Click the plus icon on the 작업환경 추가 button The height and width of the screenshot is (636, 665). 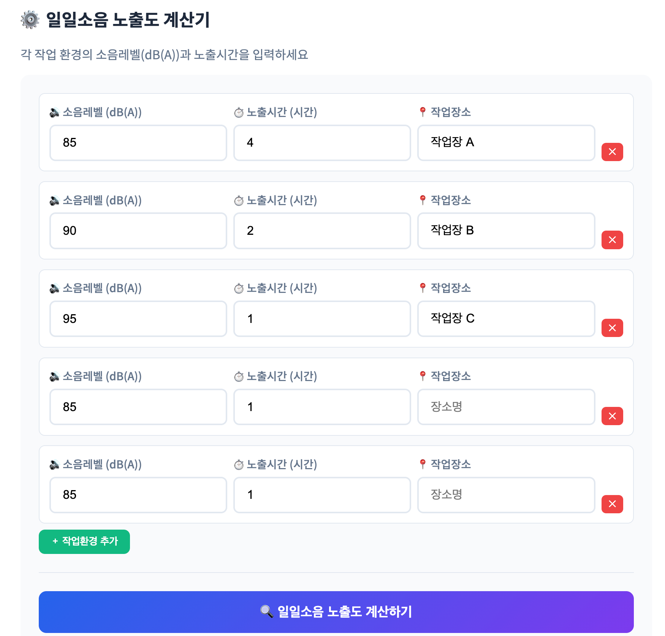click(54, 542)
